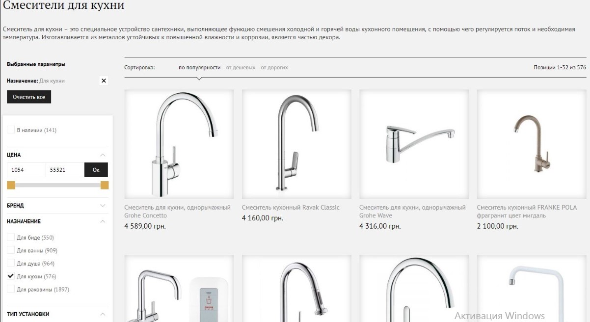Expand the БРЕНД filter section
Screen dimensions: 590x322
tap(103, 206)
